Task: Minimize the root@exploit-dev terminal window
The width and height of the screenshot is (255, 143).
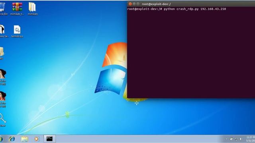Action: [x=134, y=4]
